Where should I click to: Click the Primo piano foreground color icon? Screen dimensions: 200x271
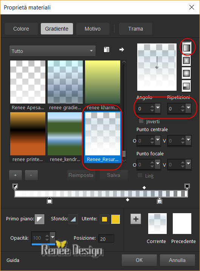pyautogui.click(x=40, y=219)
